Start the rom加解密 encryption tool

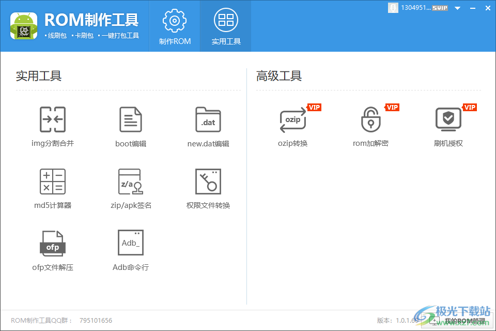pyautogui.click(x=370, y=126)
